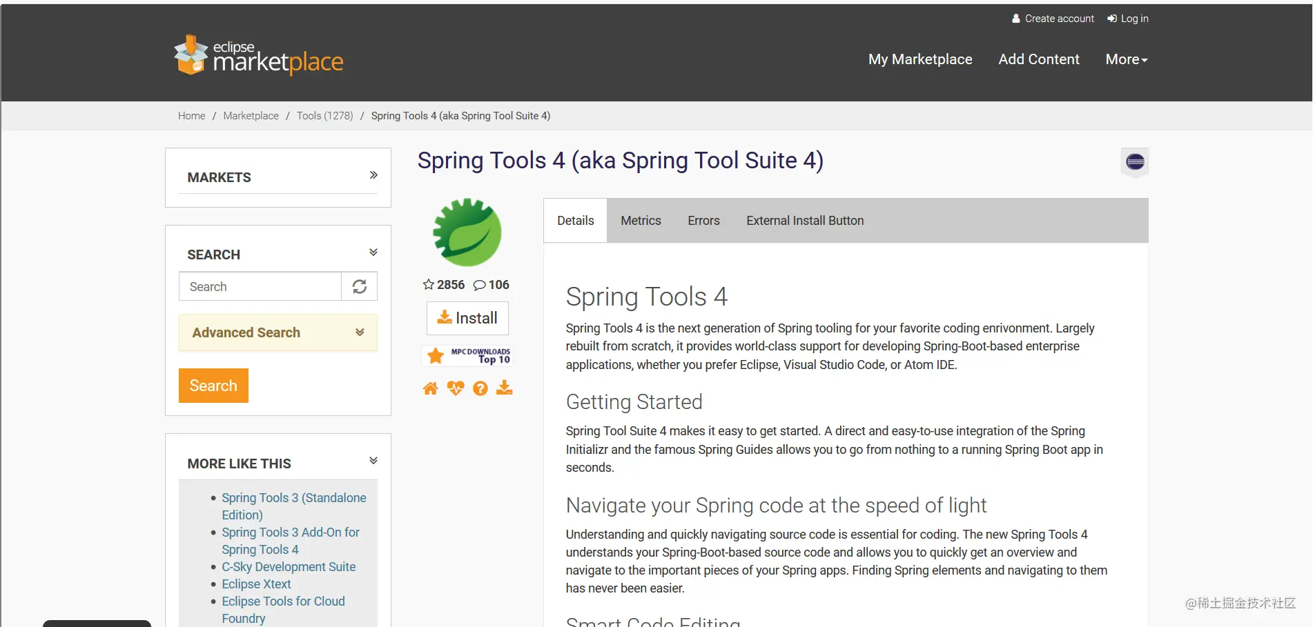Collapse the SEARCH panel chevron
This screenshot has width=1313, height=627.
click(373, 252)
